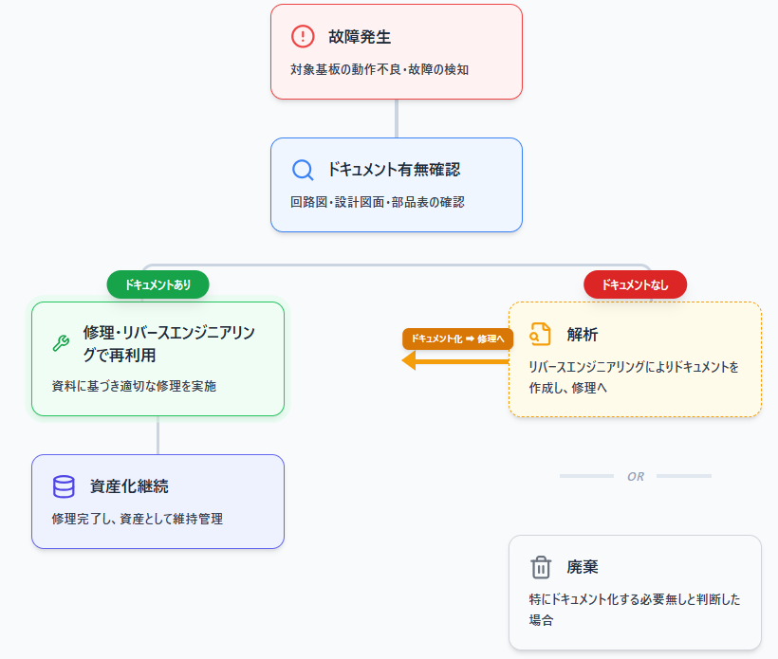Click the trash can icon in 廃棄
778x659 pixels.
coord(541,567)
